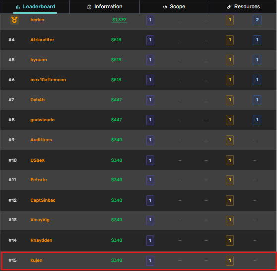Screen dimensions: 277x271
Task: Open Petrate's profile link
Action: click(x=39, y=180)
